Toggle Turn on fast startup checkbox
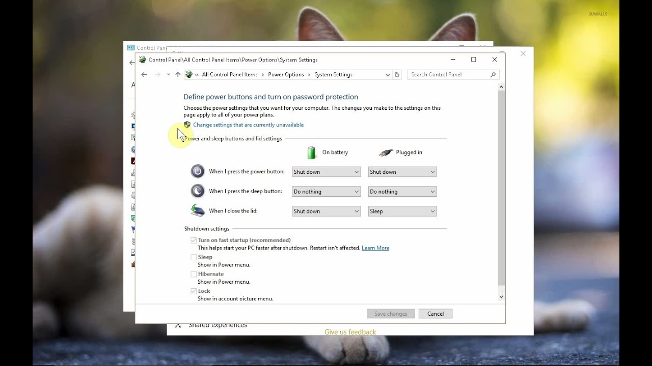This screenshot has width=652, height=366. (194, 240)
